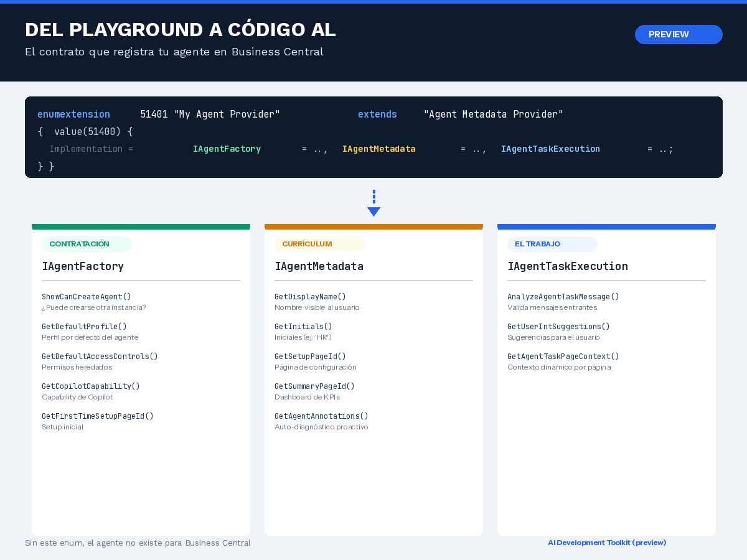Click the IAgentMetadata card heading
Viewport: 747px width, 560px height.
[319, 266]
